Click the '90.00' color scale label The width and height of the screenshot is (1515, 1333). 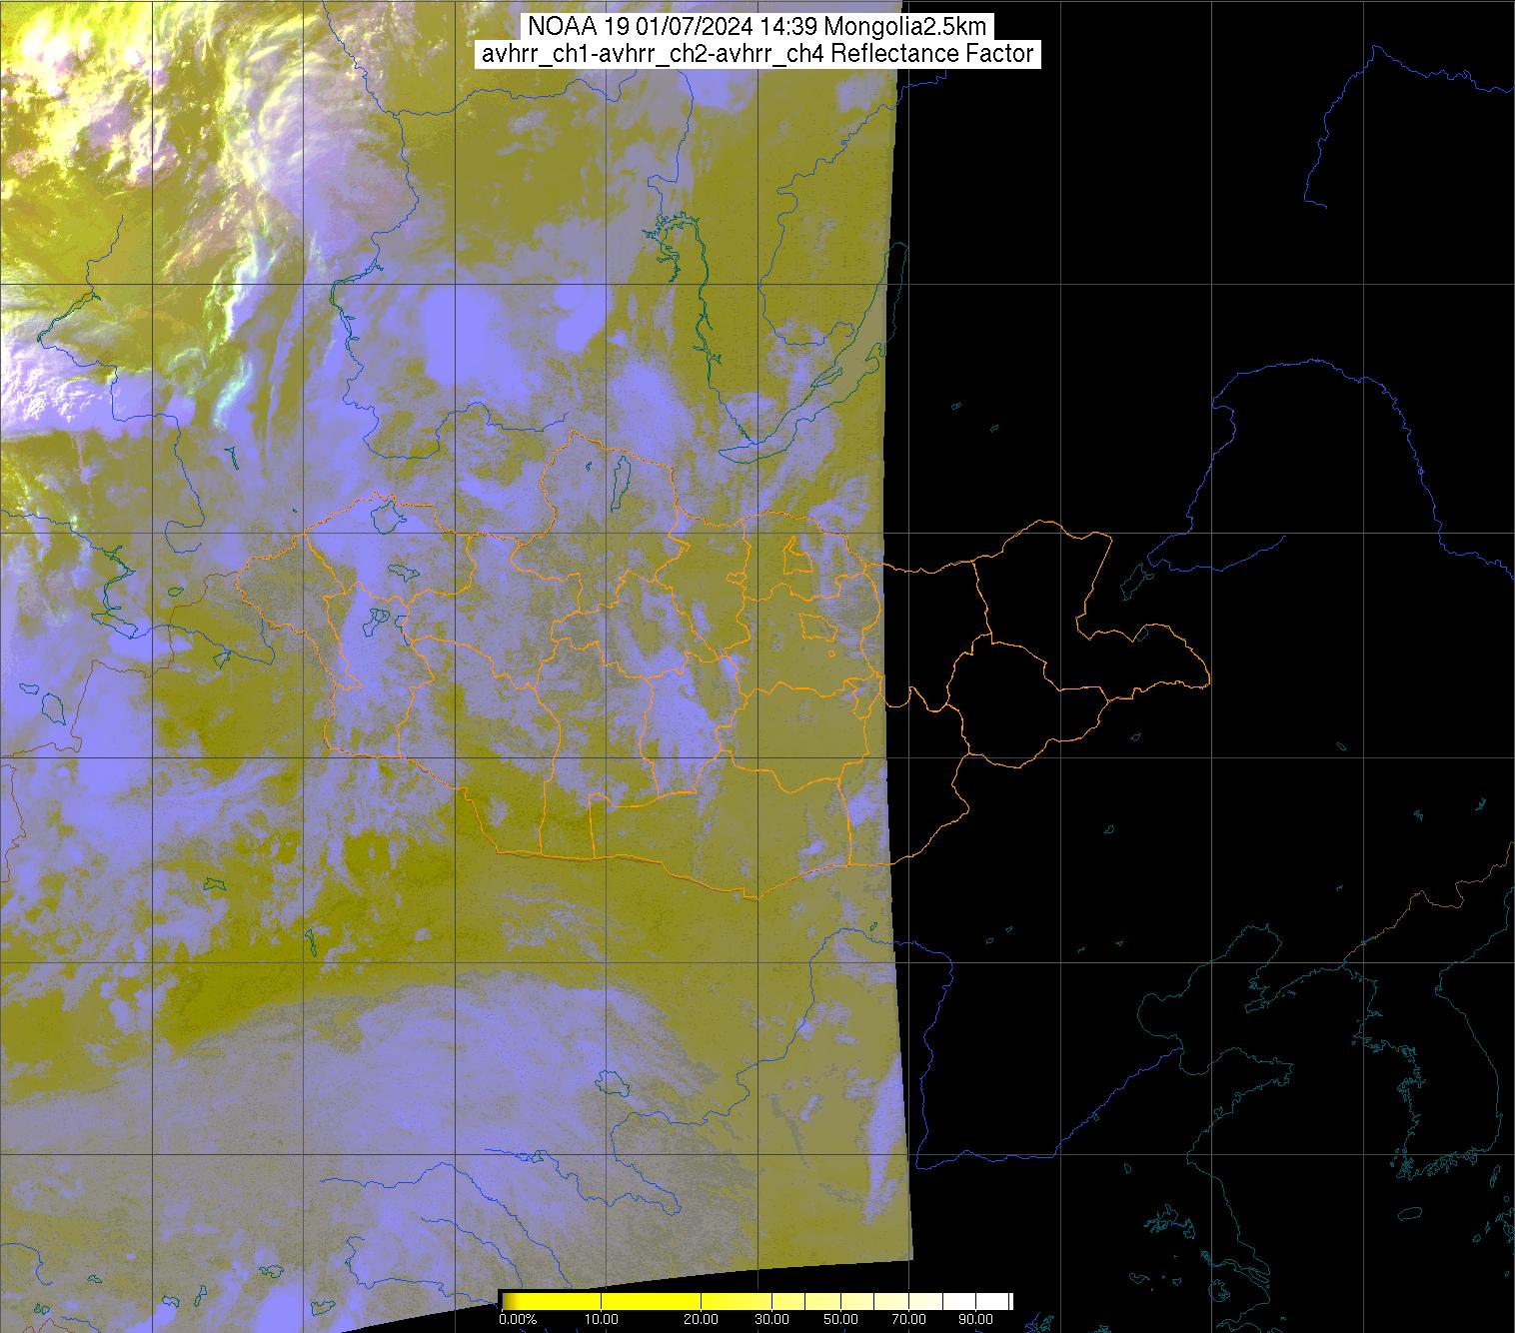point(977,1319)
